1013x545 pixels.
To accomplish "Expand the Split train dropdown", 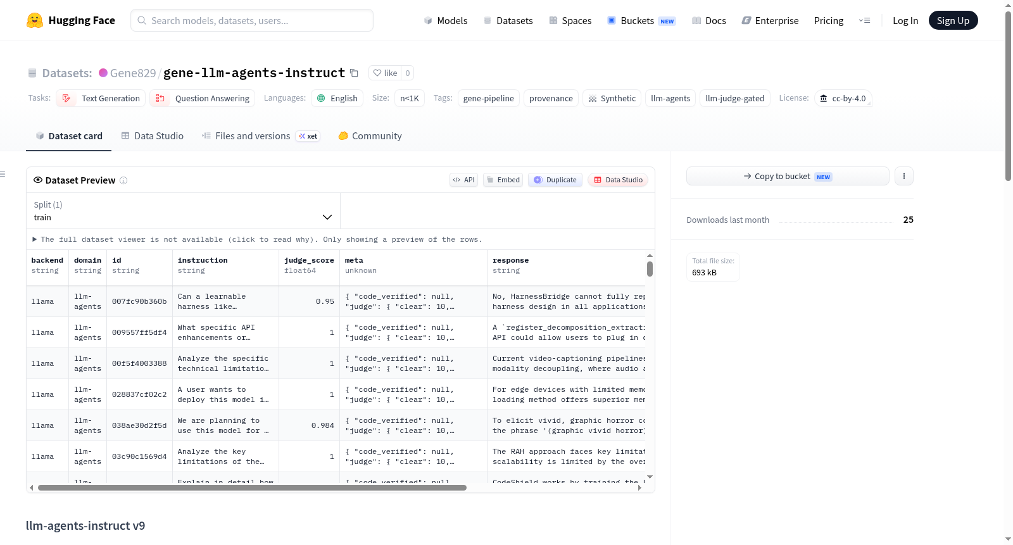I will pyautogui.click(x=183, y=211).
